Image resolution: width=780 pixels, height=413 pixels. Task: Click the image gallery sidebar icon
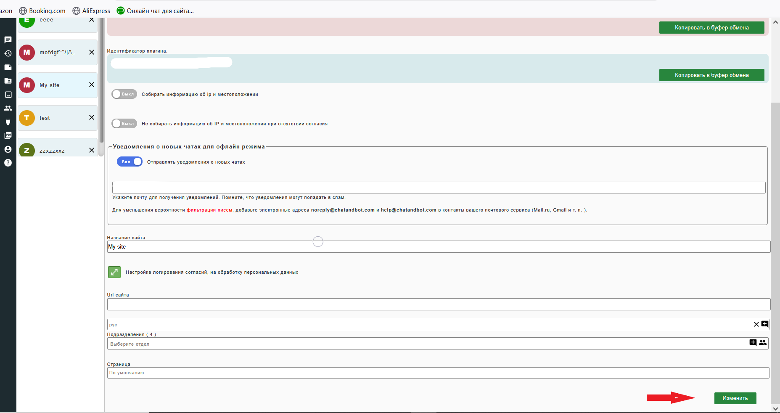[8, 95]
